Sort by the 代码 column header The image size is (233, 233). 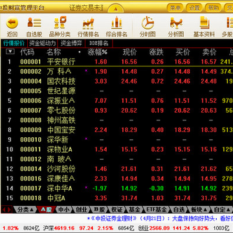pos(27,52)
